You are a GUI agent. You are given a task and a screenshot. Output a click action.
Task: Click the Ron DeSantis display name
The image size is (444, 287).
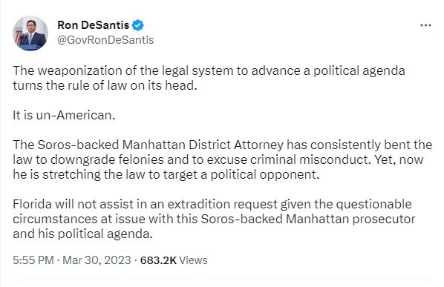(x=93, y=25)
